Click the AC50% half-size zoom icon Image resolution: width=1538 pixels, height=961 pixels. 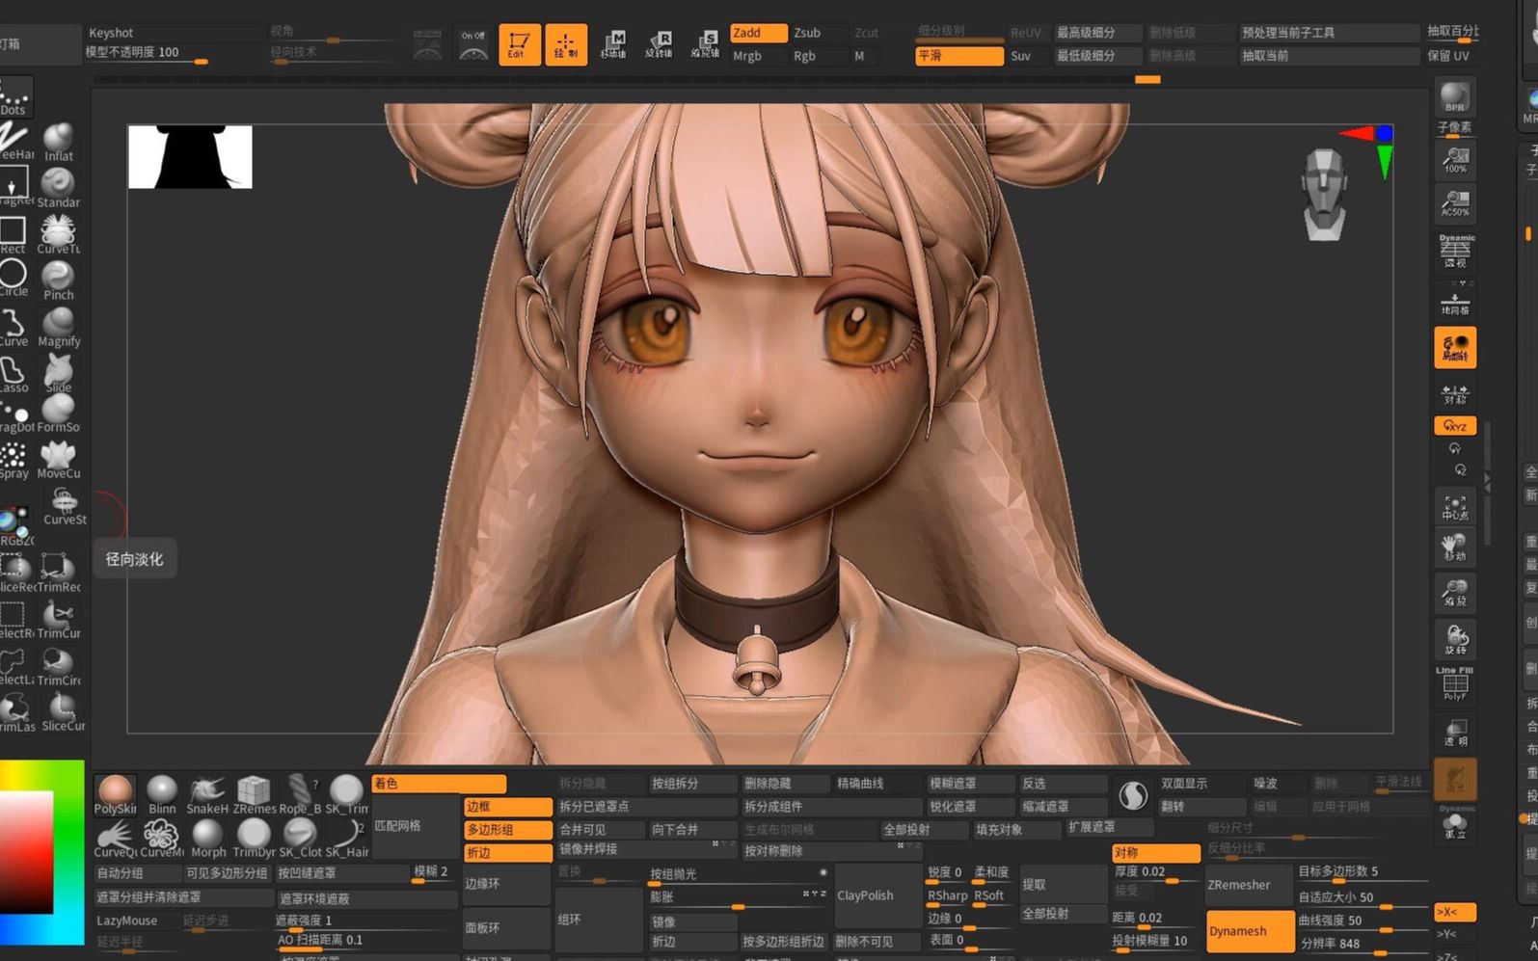(1455, 202)
